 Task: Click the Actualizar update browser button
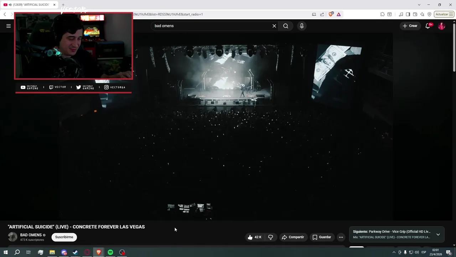pos(444,14)
